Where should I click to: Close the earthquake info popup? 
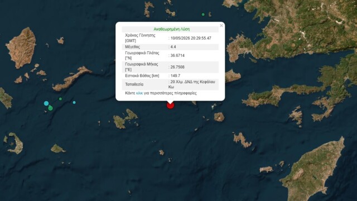coord(221,26)
